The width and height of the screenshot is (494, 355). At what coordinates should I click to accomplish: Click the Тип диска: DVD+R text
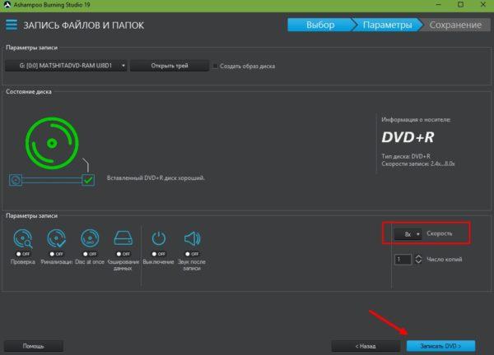point(406,156)
